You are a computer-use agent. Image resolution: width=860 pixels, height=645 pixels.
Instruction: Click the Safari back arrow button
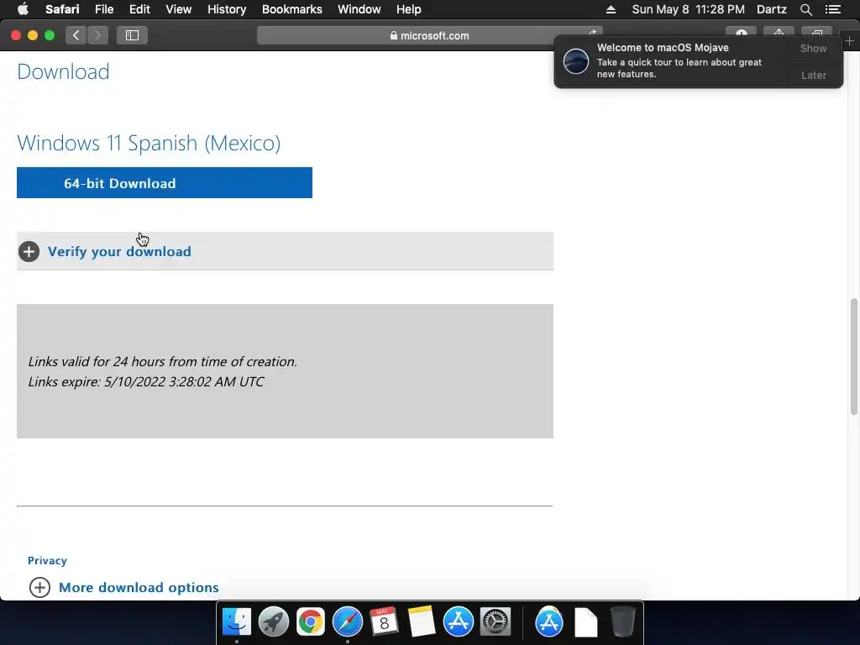(76, 35)
